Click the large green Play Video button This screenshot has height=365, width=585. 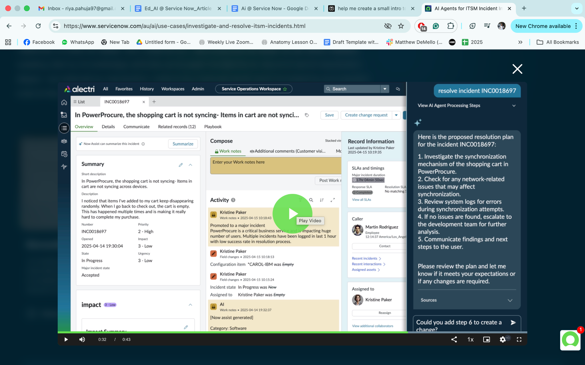292,214
